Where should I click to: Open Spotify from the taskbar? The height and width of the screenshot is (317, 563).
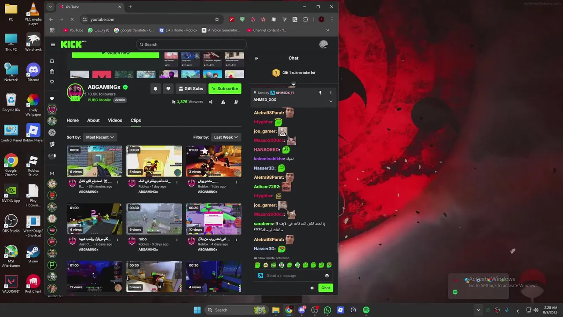click(x=366, y=310)
